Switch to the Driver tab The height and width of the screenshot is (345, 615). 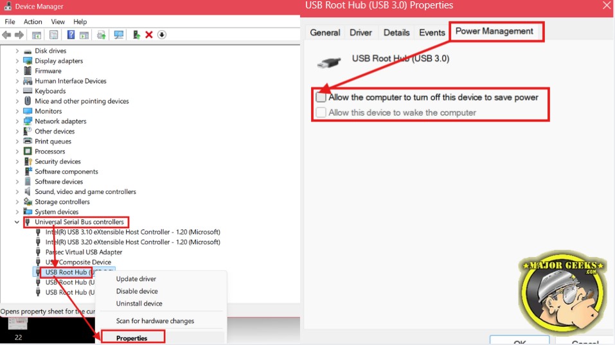[361, 33]
